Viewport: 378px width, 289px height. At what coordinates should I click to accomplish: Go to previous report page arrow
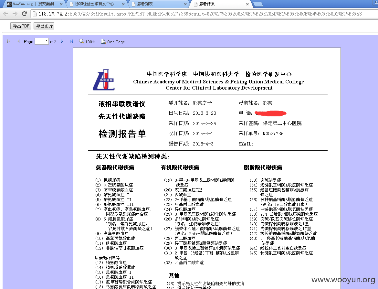(18, 41)
